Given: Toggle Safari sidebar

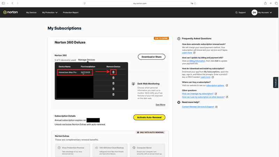Looking at the screenshot, I should [x=3, y=3].
